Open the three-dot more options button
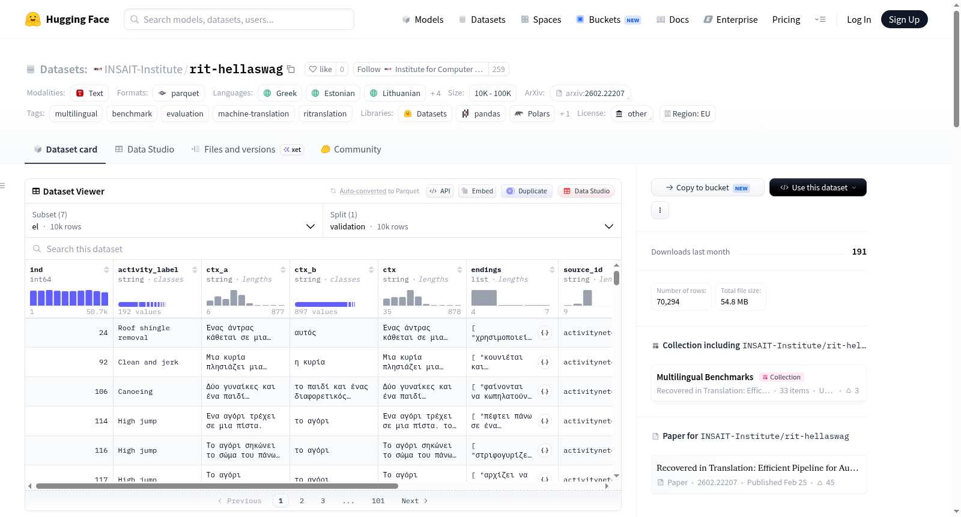This screenshot has height=517, width=961. [x=660, y=210]
